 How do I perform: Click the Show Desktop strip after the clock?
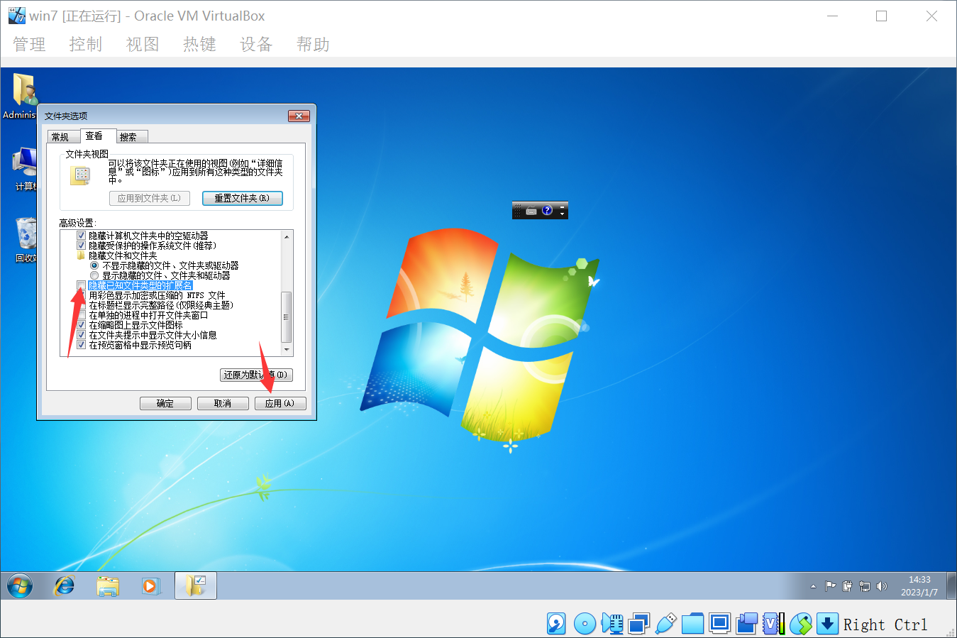(x=951, y=586)
